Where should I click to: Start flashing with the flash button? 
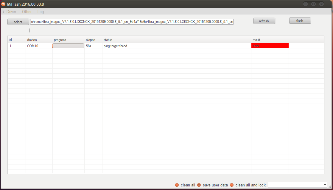(300, 21)
